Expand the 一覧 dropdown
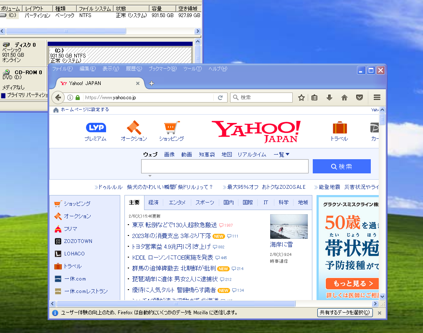The width and height of the screenshot is (423, 333). pos(281,155)
